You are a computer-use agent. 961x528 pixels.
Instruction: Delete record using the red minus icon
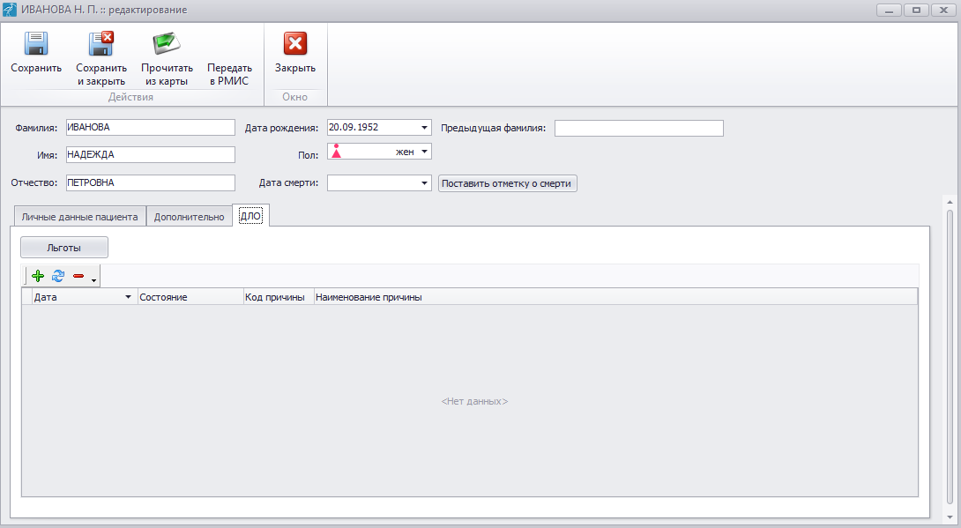[78, 277]
